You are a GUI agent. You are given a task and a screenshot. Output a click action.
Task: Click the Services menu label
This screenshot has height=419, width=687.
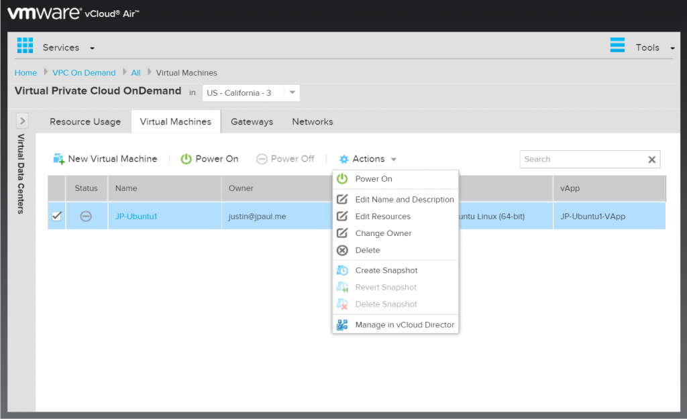(61, 48)
